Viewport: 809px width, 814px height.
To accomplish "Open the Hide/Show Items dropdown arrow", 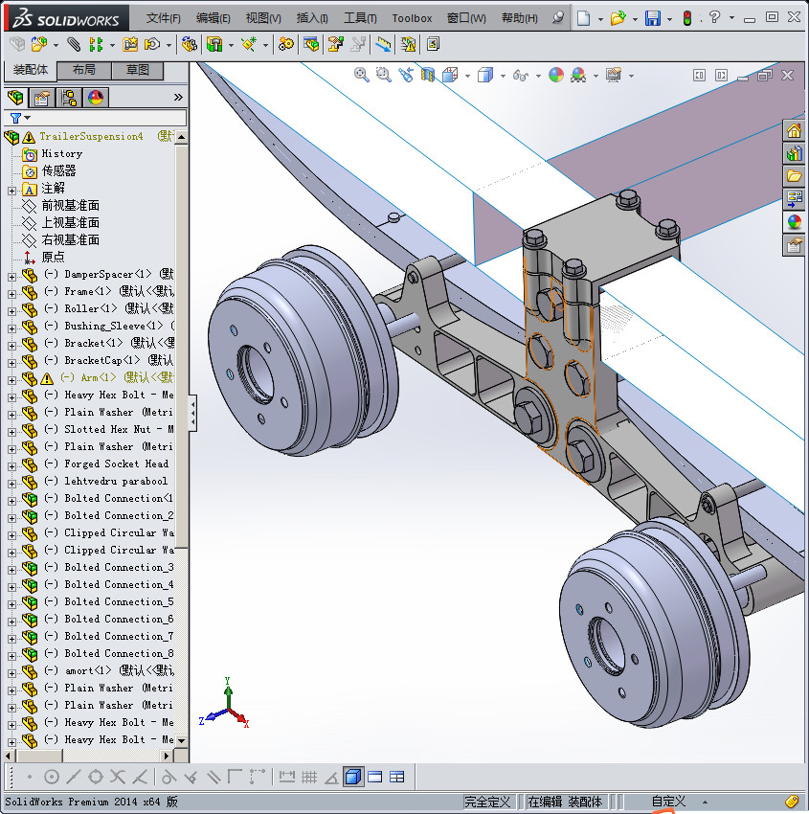I will [x=538, y=76].
